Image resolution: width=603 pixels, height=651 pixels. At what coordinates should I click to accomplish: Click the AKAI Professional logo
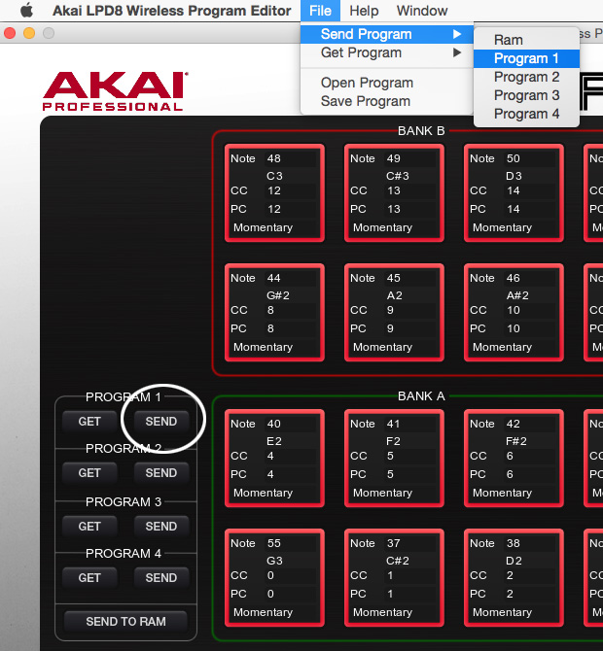[115, 91]
